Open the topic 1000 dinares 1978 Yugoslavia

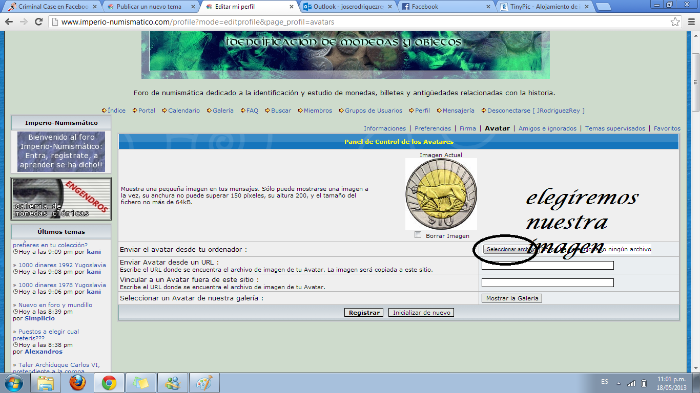62,285
